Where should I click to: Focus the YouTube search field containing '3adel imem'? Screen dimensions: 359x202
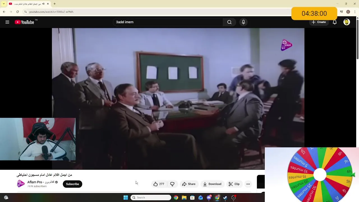pos(168,22)
